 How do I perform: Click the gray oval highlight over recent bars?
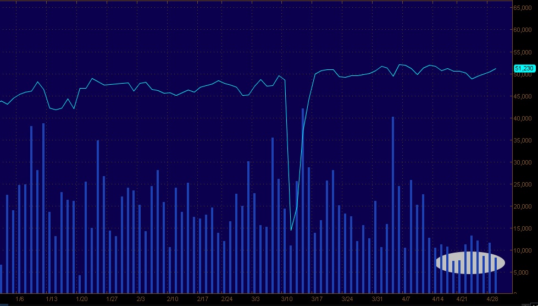click(470, 263)
